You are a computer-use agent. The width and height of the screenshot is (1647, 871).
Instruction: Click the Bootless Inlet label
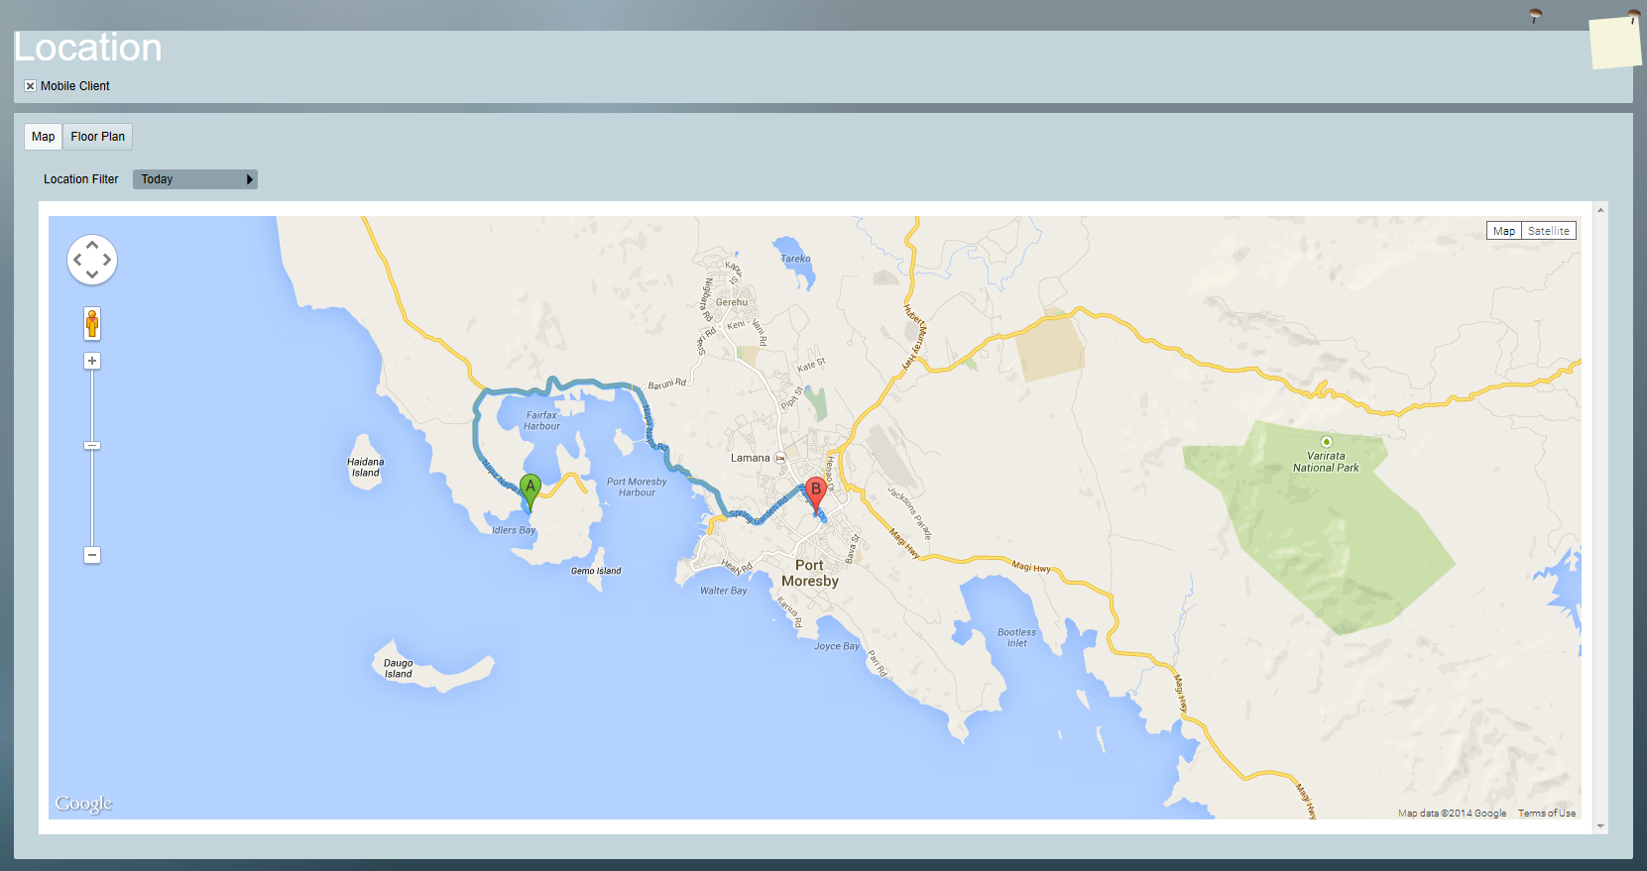point(1016,637)
